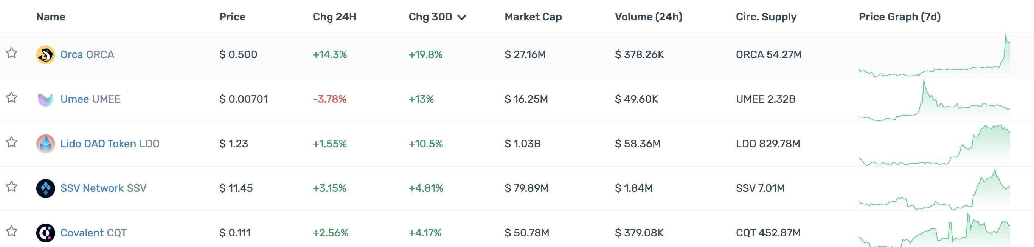Click the Chg 30D sort arrow
The width and height of the screenshot is (1034, 247).
click(462, 17)
